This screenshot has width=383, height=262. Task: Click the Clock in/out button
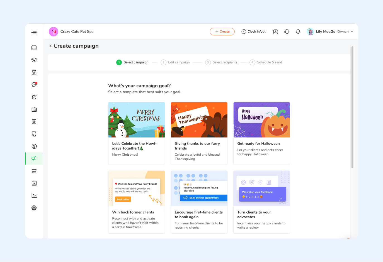click(253, 32)
